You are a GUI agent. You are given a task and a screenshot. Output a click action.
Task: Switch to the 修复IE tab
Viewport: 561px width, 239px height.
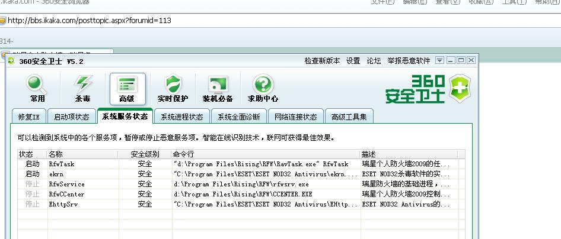[28, 117]
